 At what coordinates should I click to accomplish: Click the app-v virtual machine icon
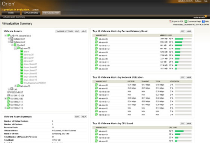[x=22, y=51]
